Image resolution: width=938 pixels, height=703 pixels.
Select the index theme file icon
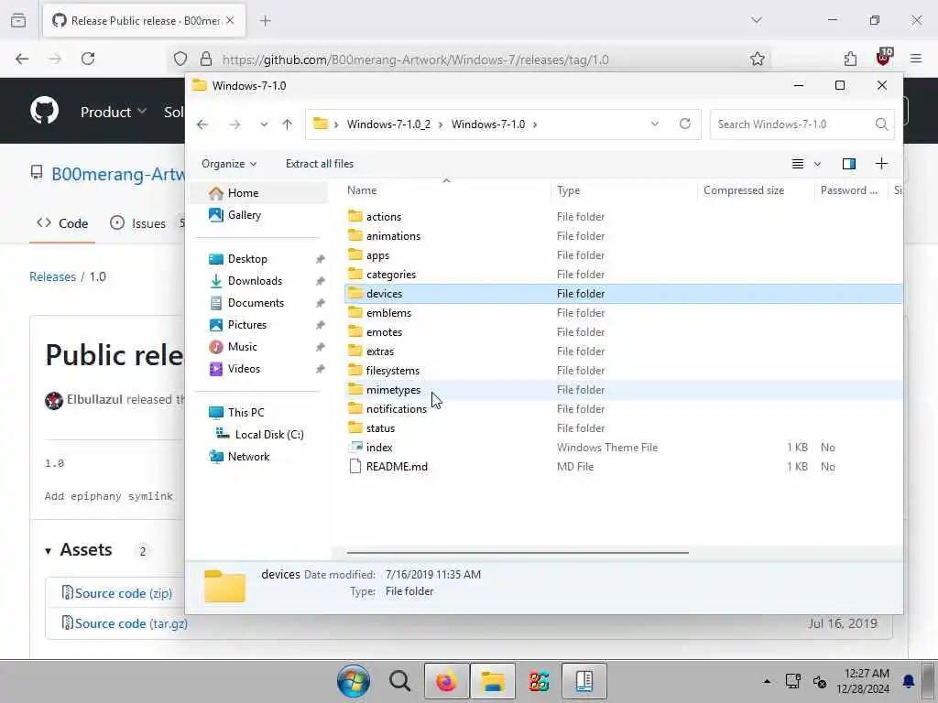pos(355,447)
